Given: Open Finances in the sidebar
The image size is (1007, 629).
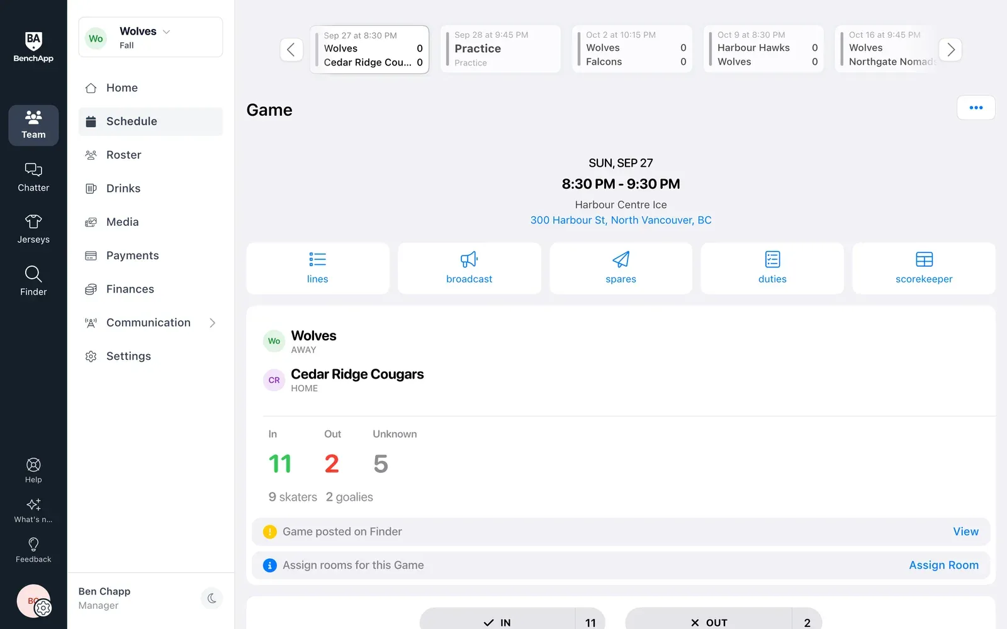Looking at the screenshot, I should tap(150, 289).
